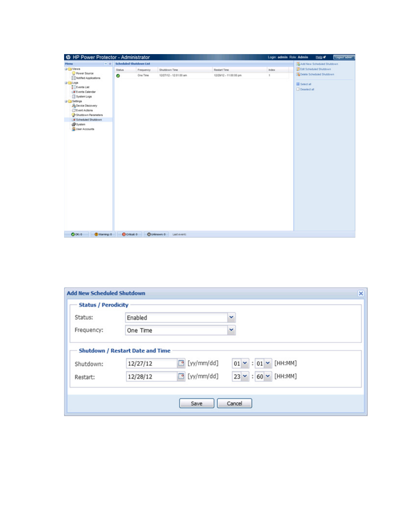
Task: Collapse the Menu panel with double-arrow icon
Action: click(x=106, y=64)
